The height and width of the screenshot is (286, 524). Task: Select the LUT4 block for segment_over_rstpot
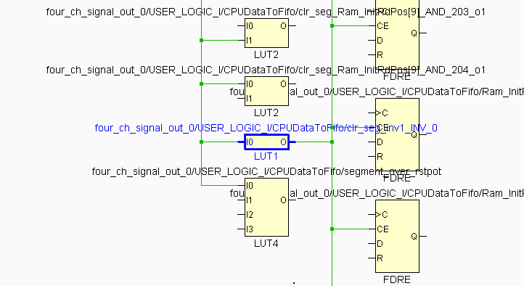[x=266, y=207]
